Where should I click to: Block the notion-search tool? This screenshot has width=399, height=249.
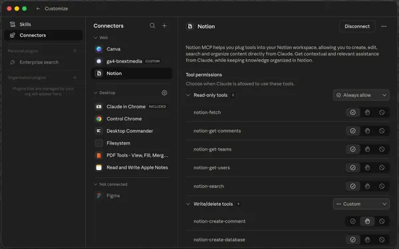tap(382, 186)
